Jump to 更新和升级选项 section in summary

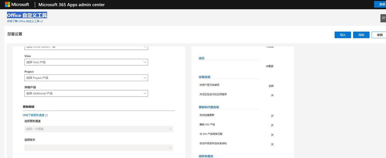[209, 107]
